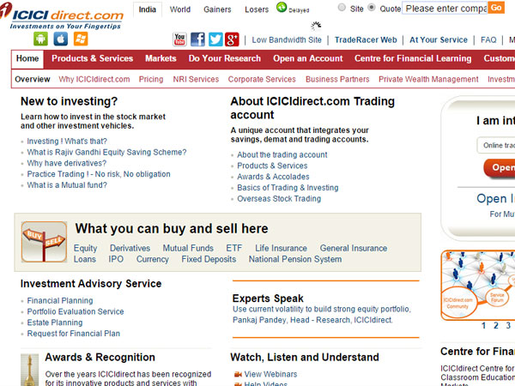This screenshot has width=515, height=386.
Task: Click the Android app icon
Action: click(40, 39)
